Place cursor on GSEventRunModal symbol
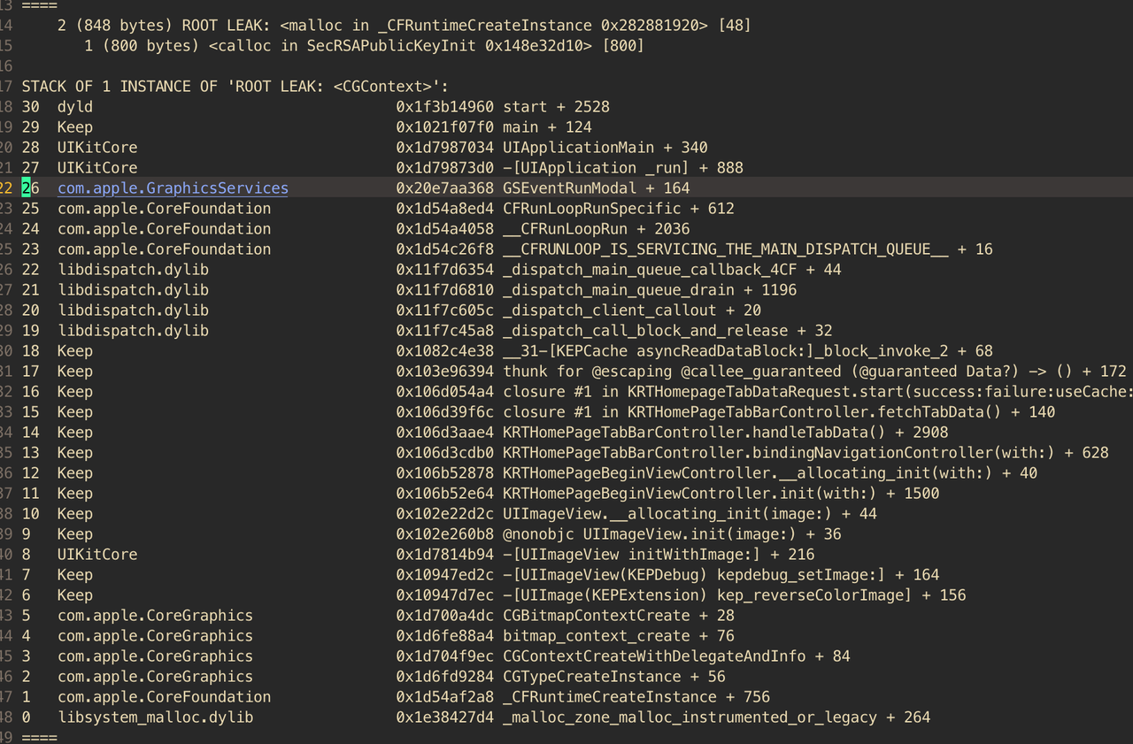1133x744 pixels. [568, 188]
